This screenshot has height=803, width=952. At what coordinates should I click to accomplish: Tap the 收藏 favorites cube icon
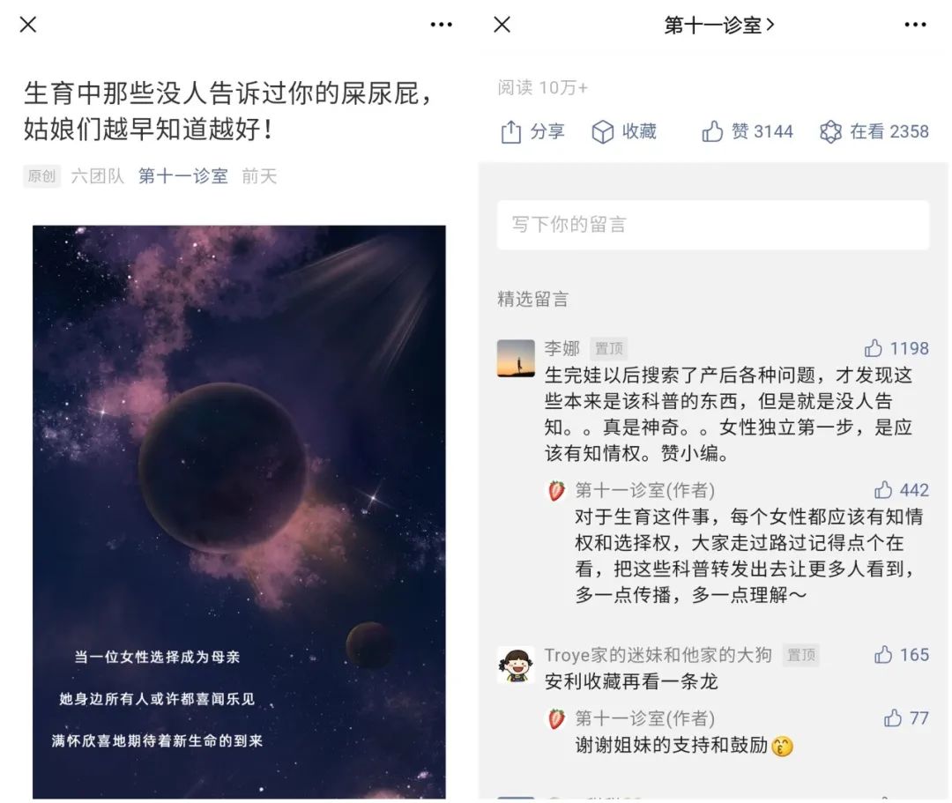pyautogui.click(x=603, y=131)
